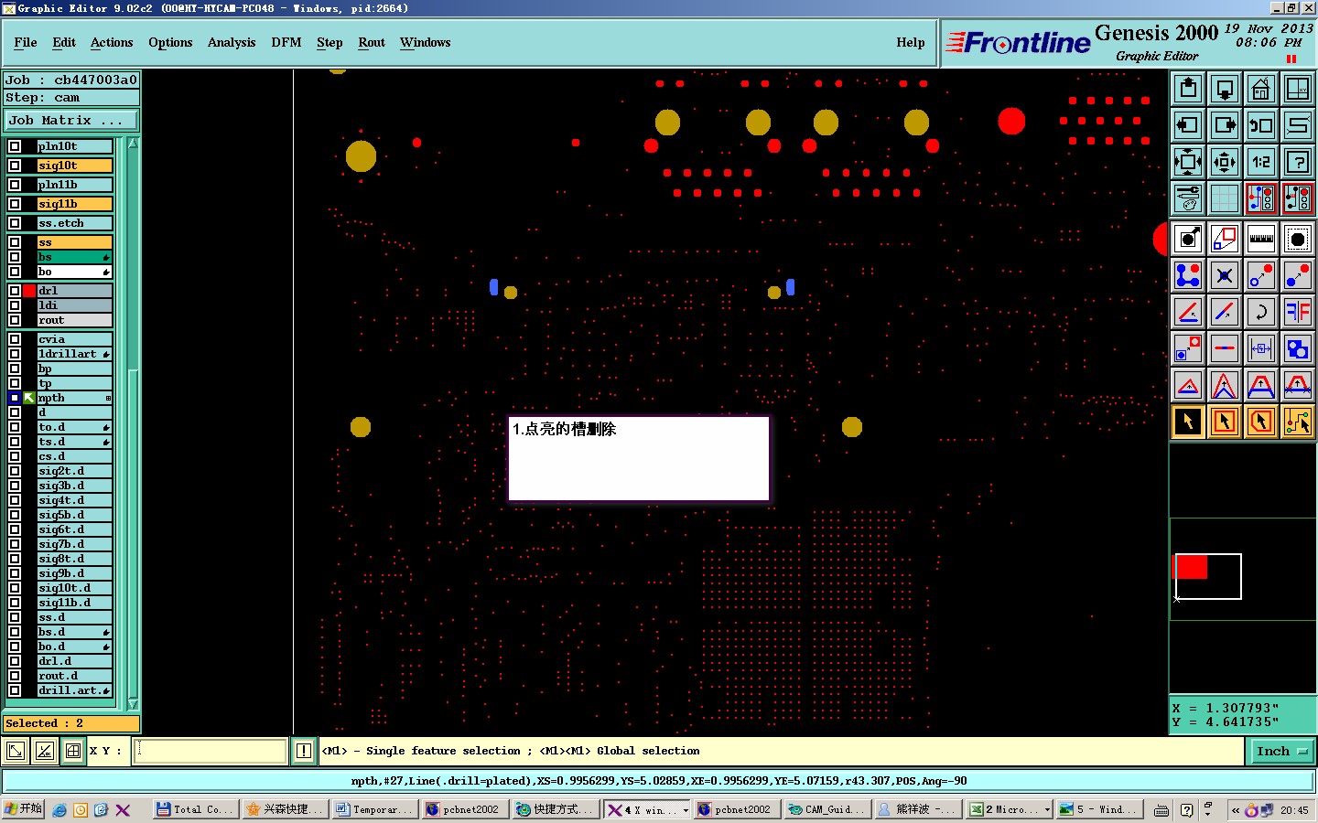Click the home view icon
The image size is (1318, 823).
click(x=1261, y=89)
